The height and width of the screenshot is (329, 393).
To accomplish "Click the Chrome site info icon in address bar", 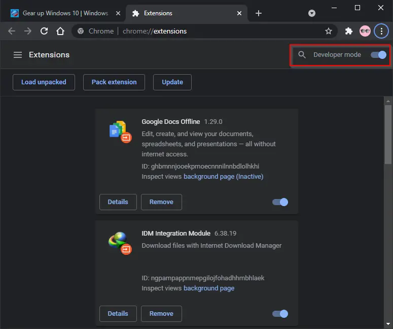I will [x=81, y=31].
